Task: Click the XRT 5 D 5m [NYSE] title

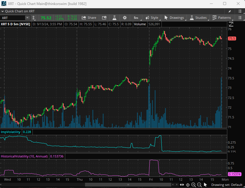Action: [x=15, y=24]
